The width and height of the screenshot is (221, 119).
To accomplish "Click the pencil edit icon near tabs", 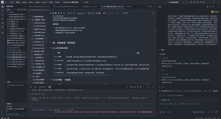I will [x=148, y=6].
